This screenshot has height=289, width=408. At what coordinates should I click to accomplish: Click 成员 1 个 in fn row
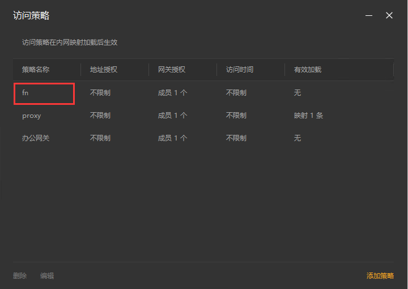[x=172, y=92]
